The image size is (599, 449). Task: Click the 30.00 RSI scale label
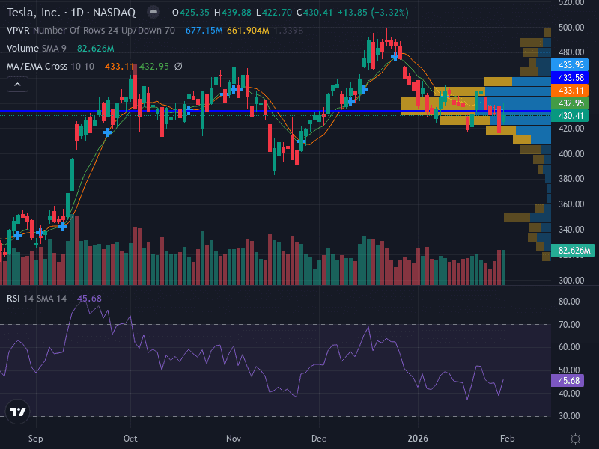click(569, 416)
